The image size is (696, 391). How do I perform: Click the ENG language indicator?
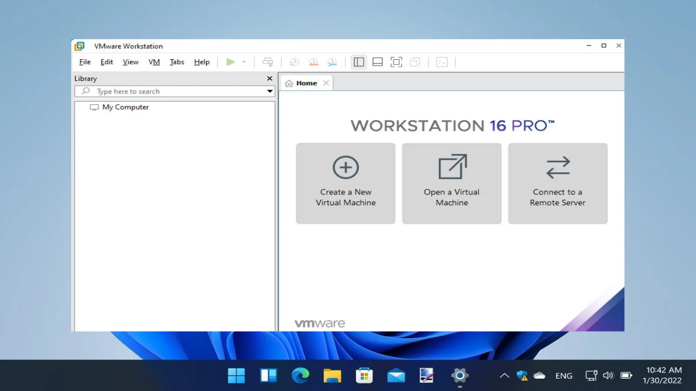(x=564, y=375)
